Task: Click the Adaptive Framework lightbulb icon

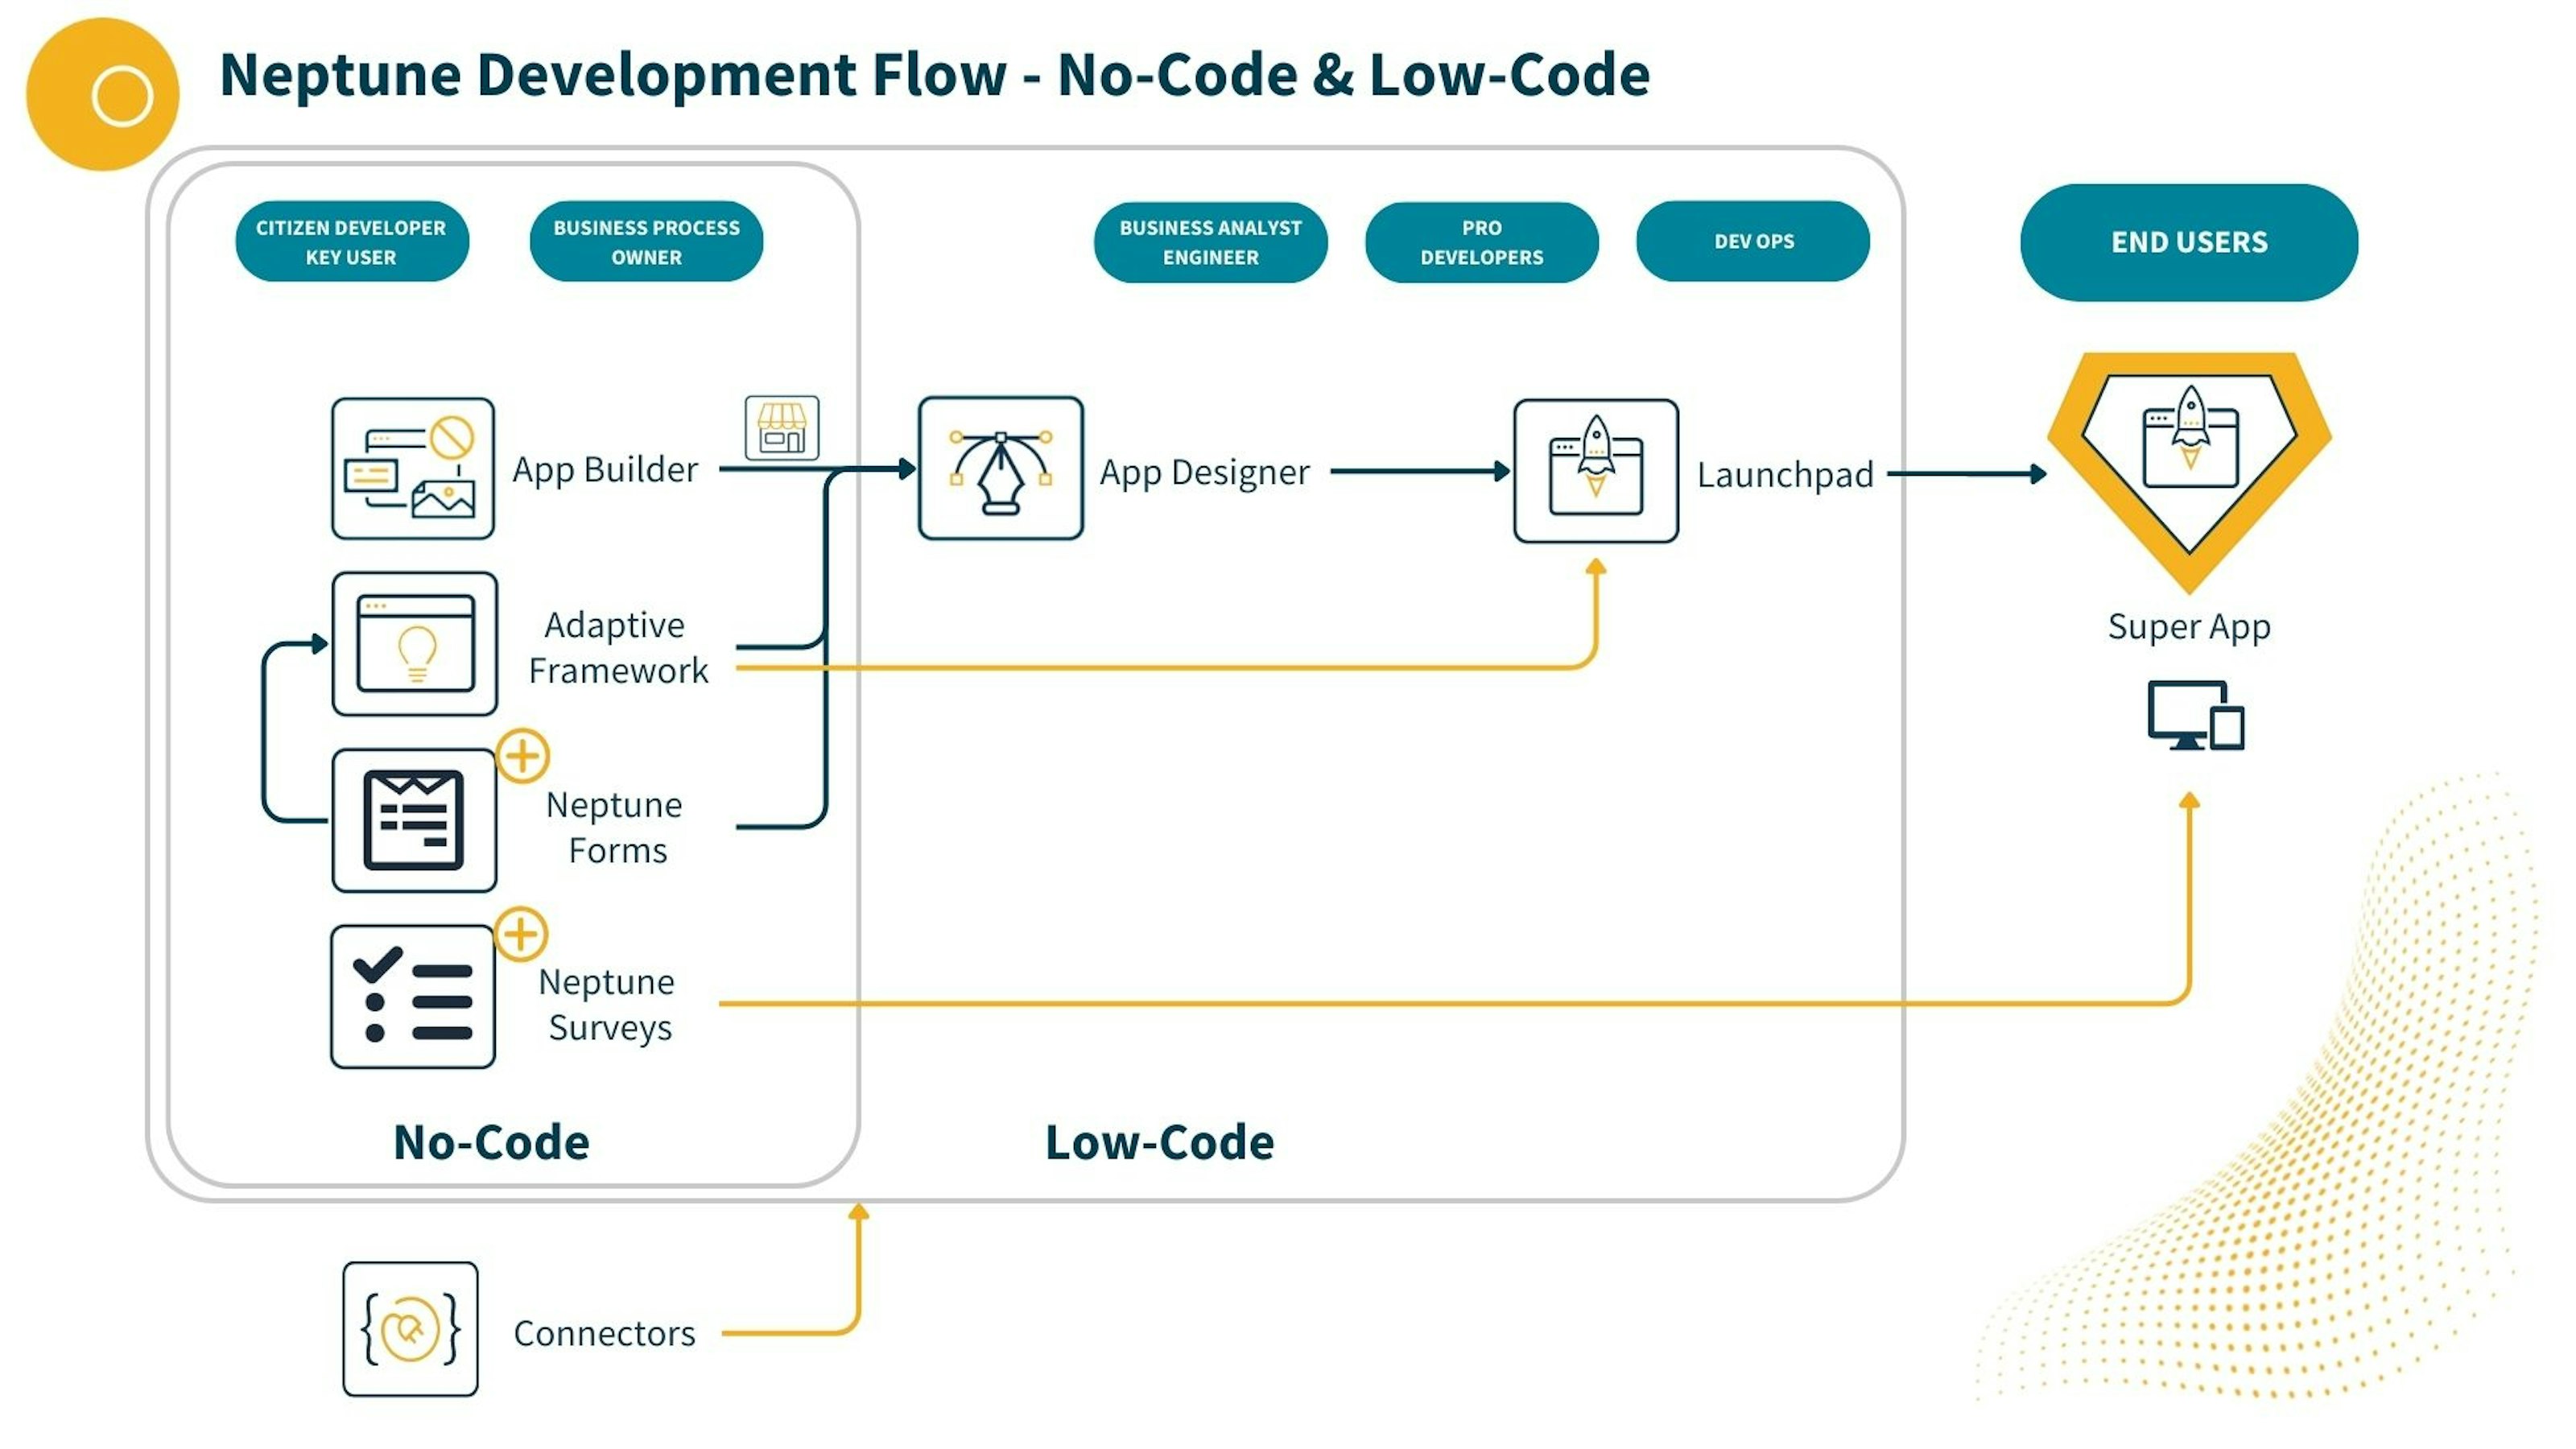Action: click(416, 645)
